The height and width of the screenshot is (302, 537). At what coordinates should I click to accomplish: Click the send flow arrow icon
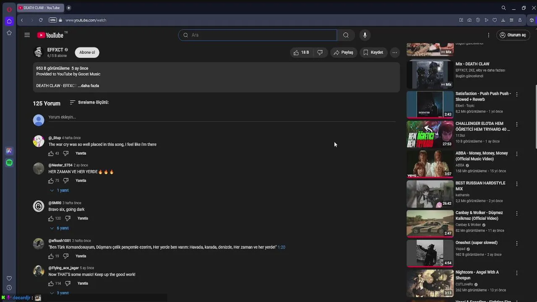[486, 20]
